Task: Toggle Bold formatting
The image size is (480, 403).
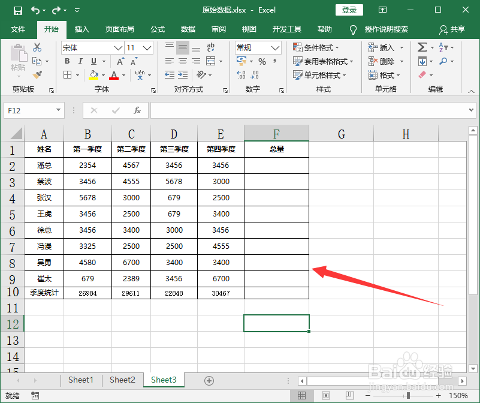Action: click(x=67, y=61)
